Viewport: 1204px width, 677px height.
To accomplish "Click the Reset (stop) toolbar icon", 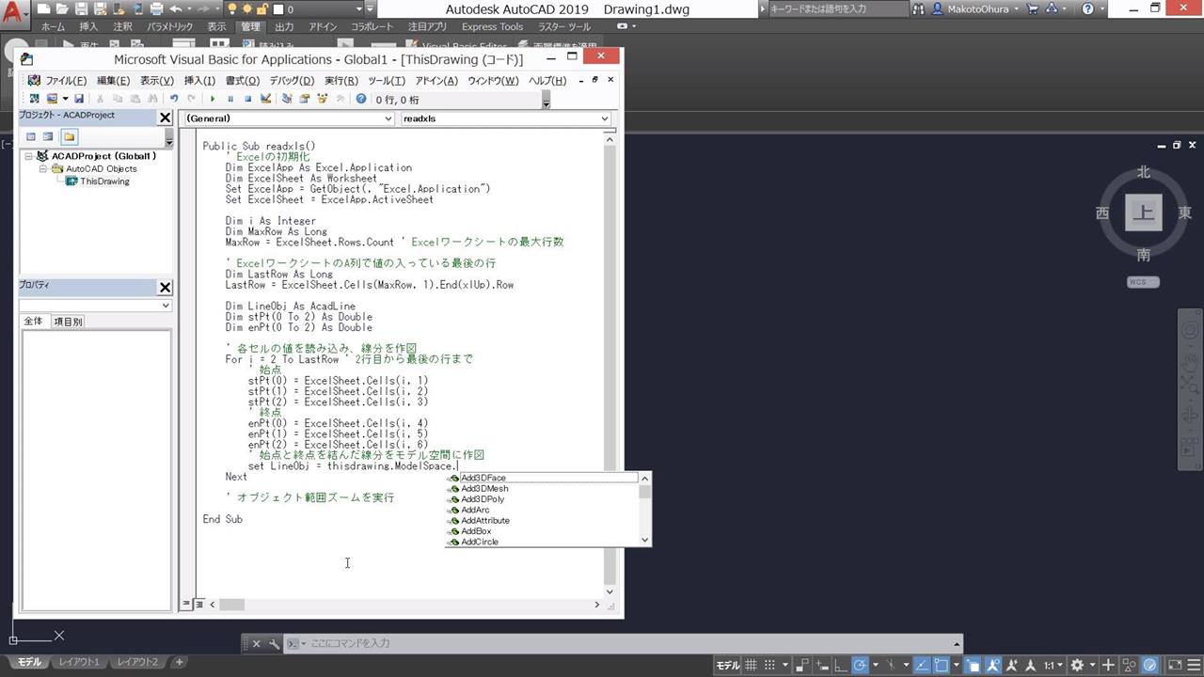I will click(247, 99).
